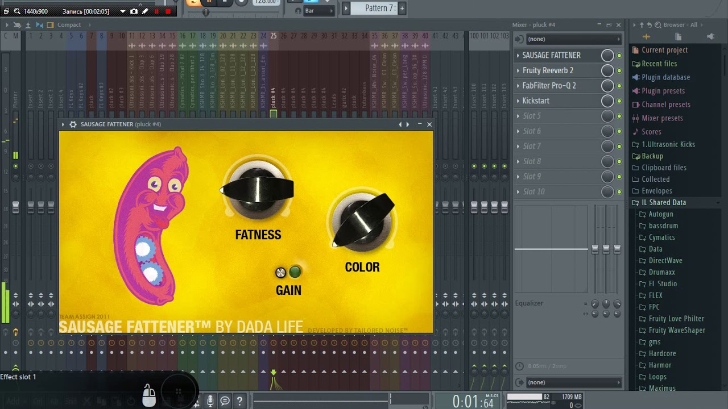Viewport: 728px width, 409px height.
Task: Open Plugin presets in the browser
Action: 663,91
